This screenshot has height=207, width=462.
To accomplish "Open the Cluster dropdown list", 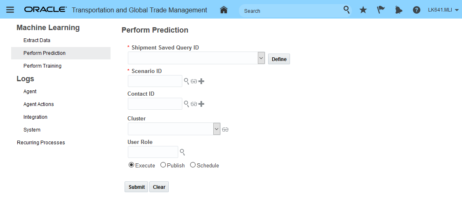I will [217, 129].
